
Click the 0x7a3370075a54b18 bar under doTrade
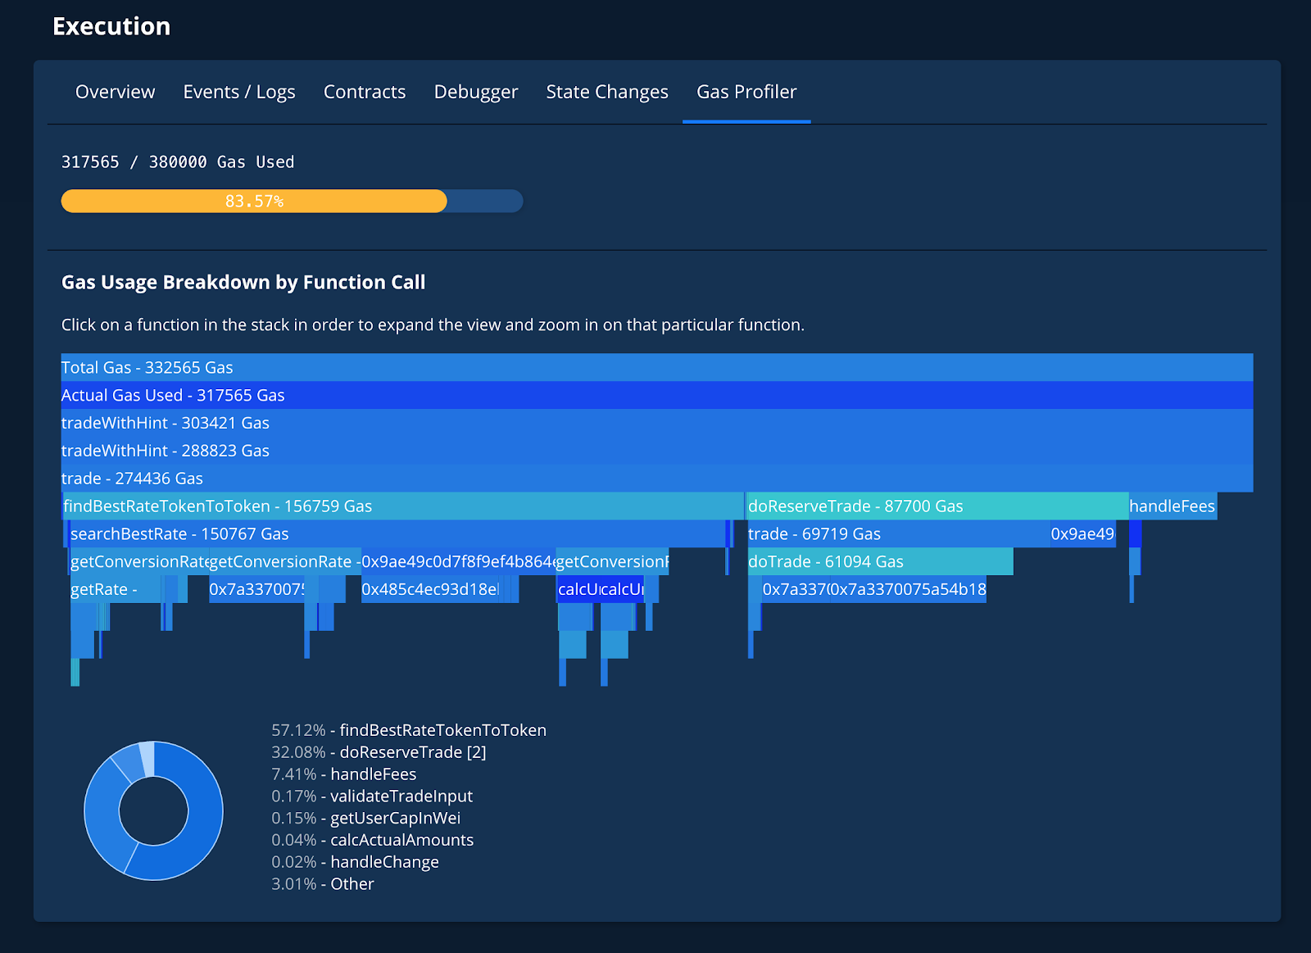pyautogui.click(x=908, y=590)
